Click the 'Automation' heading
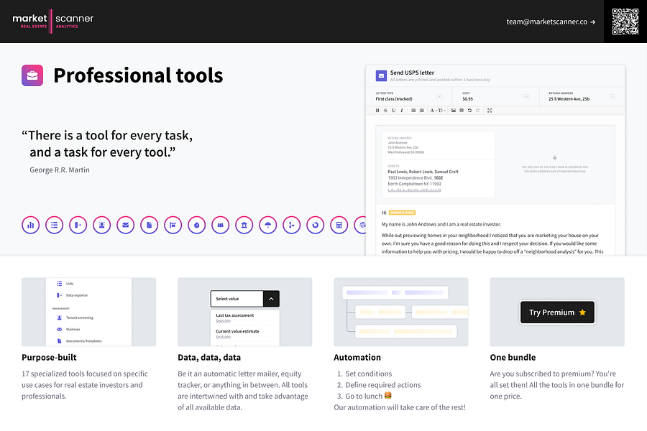Viewport: 647px width, 431px height. tap(357, 358)
